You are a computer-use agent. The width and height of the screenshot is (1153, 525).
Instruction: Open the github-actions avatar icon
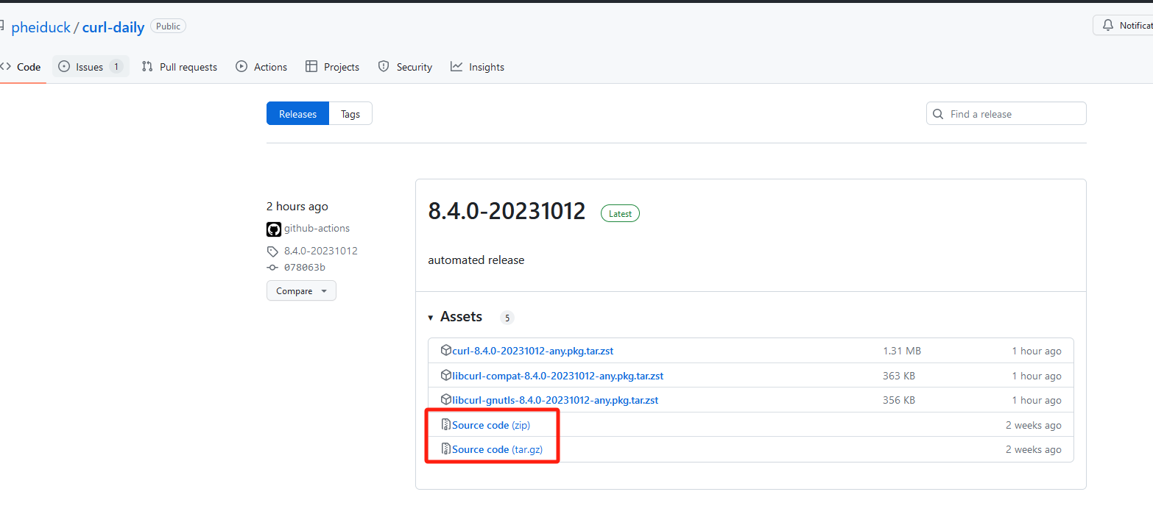[274, 229]
